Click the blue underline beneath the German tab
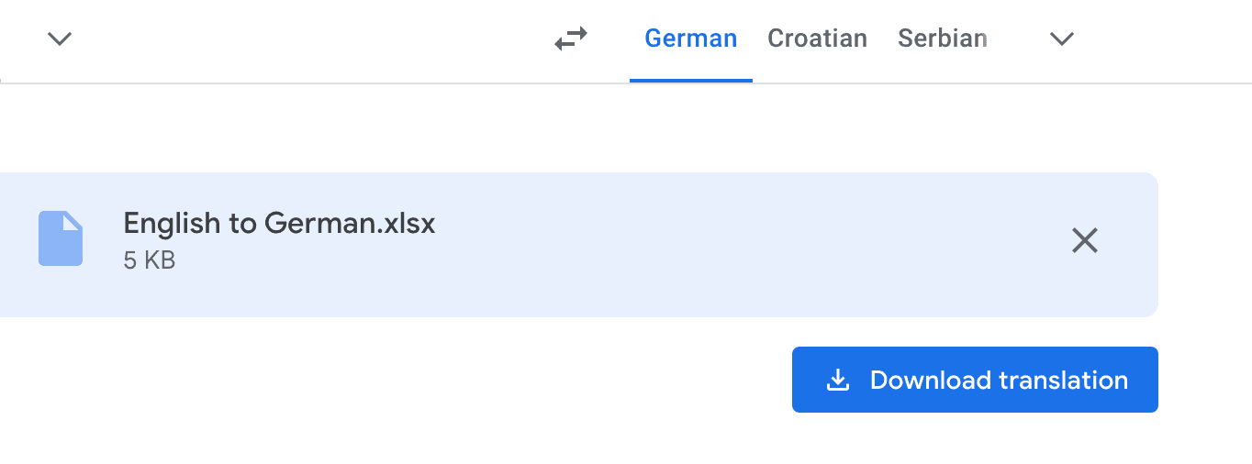Screen dimensions: 1252x464 pos(690,81)
